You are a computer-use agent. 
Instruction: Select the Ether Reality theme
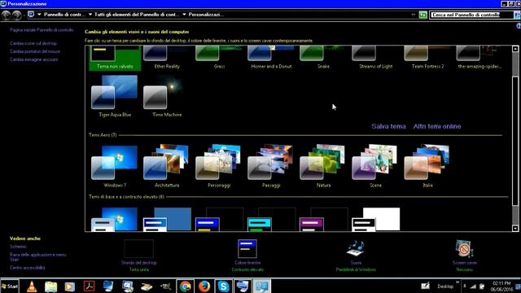coord(167,58)
